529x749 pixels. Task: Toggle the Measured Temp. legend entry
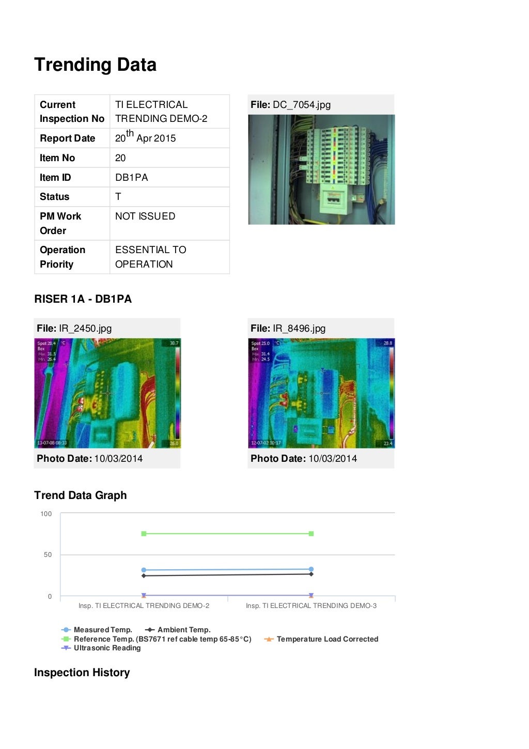tap(97, 630)
